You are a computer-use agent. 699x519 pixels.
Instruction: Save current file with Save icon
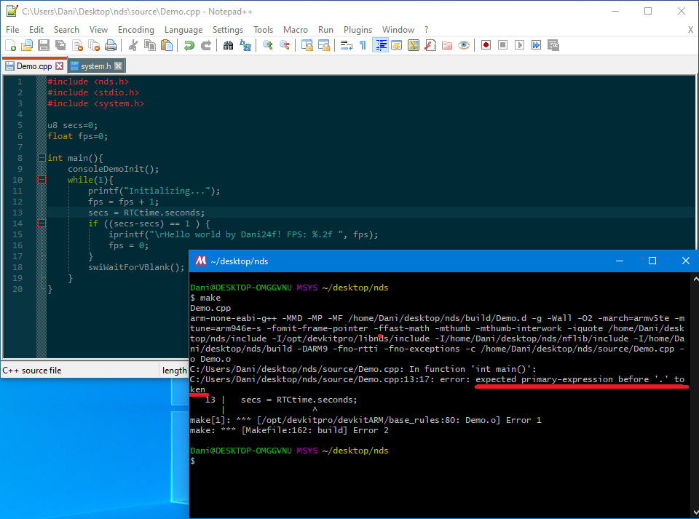tap(44, 45)
